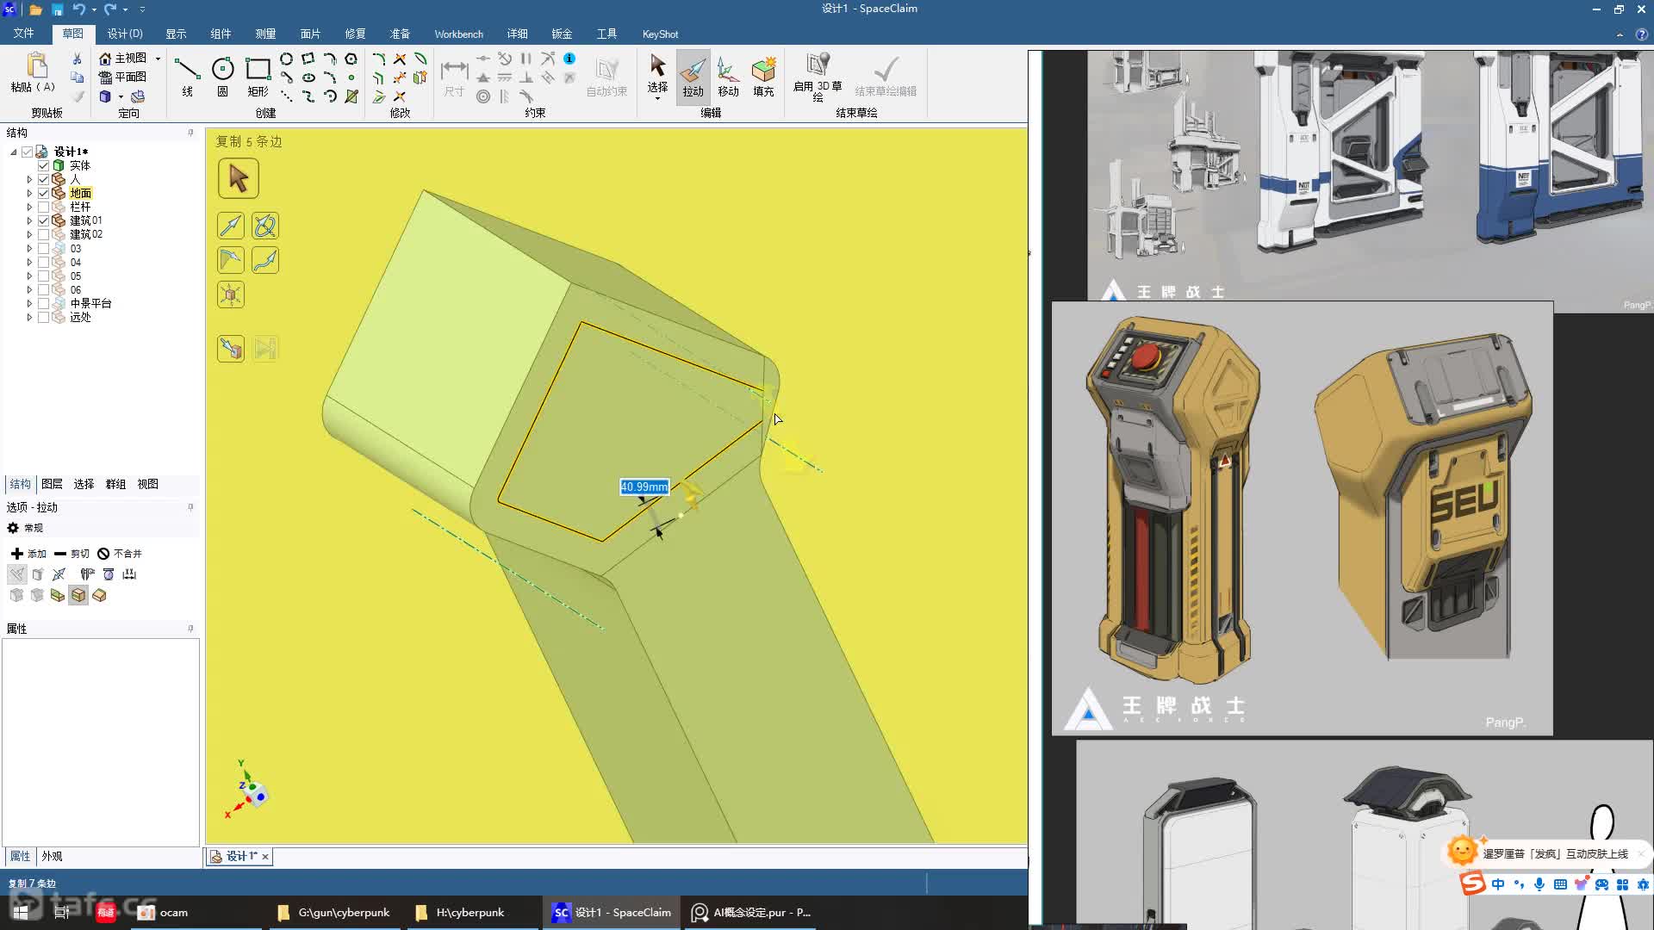Click the Cut (剪切) pull option
The width and height of the screenshot is (1654, 930).
[x=72, y=554]
